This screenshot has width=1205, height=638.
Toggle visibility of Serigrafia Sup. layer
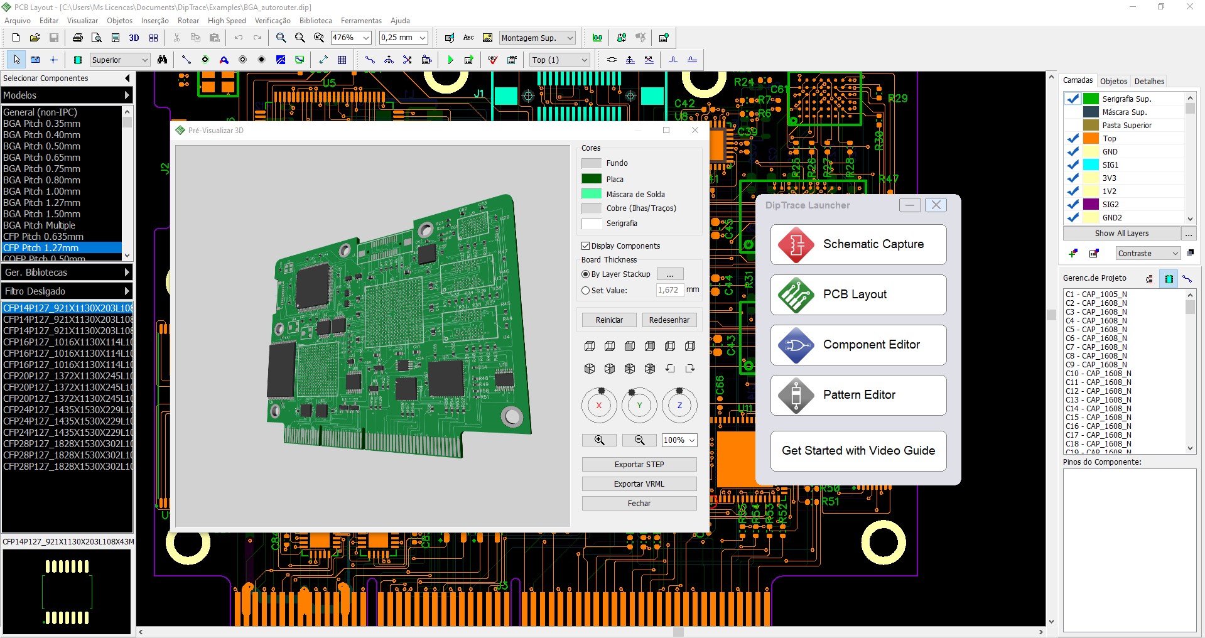[1073, 99]
